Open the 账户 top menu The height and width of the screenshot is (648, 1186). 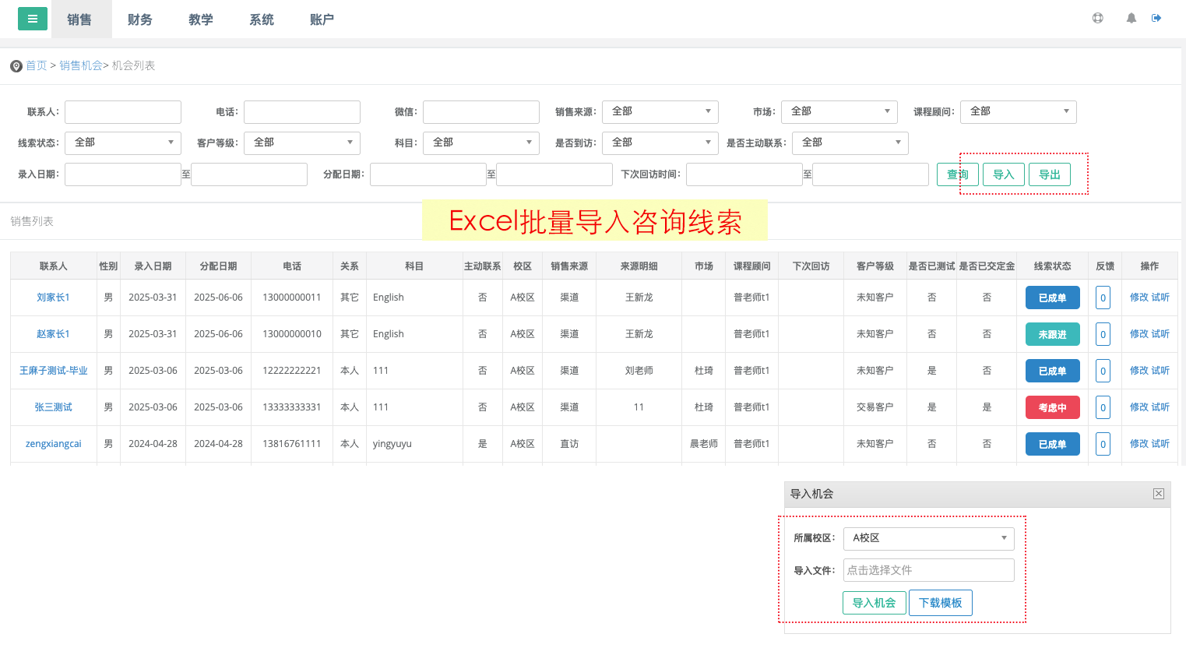322,19
